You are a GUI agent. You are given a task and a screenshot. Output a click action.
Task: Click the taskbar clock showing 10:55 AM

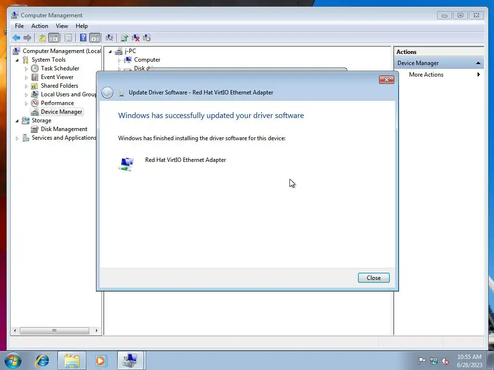pyautogui.click(x=469, y=361)
